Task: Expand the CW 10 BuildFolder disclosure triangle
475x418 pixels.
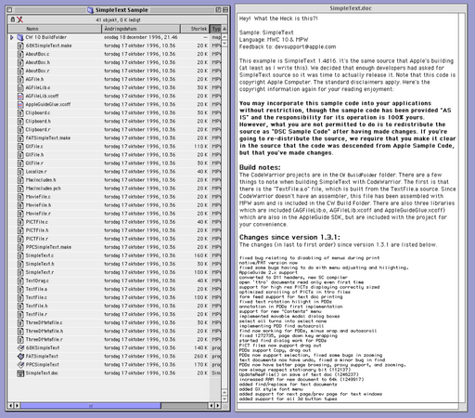Action: 12,37
